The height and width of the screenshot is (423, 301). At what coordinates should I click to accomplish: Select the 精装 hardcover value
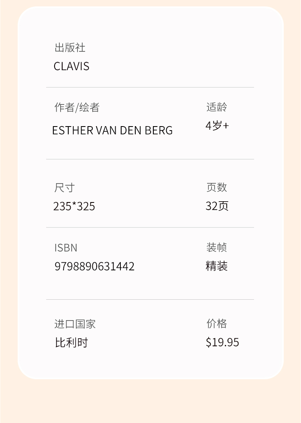[x=216, y=266]
